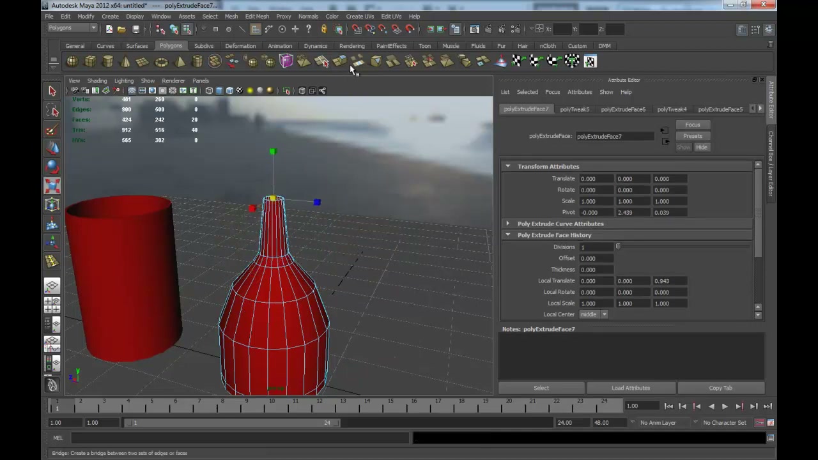Expand Poly Extrude Curve Attributes section
The height and width of the screenshot is (460, 818).
coord(508,224)
